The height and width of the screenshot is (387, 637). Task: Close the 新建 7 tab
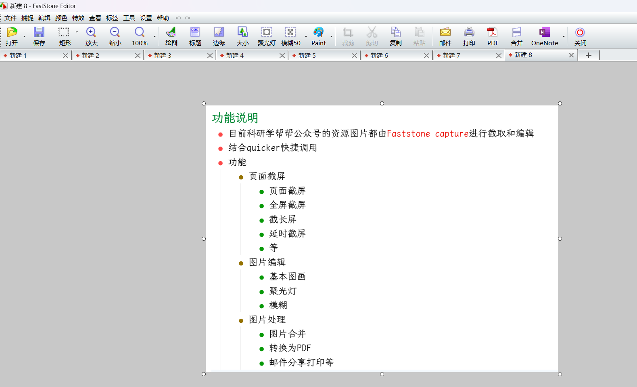tap(499, 56)
